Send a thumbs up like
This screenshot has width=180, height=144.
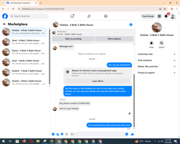132,134
